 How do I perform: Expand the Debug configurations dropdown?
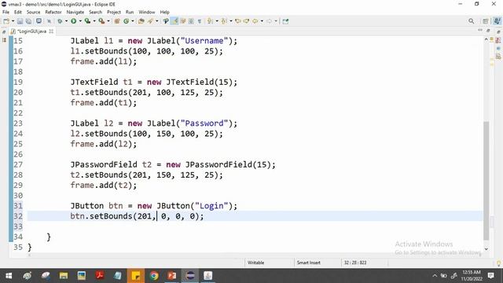(x=66, y=21)
